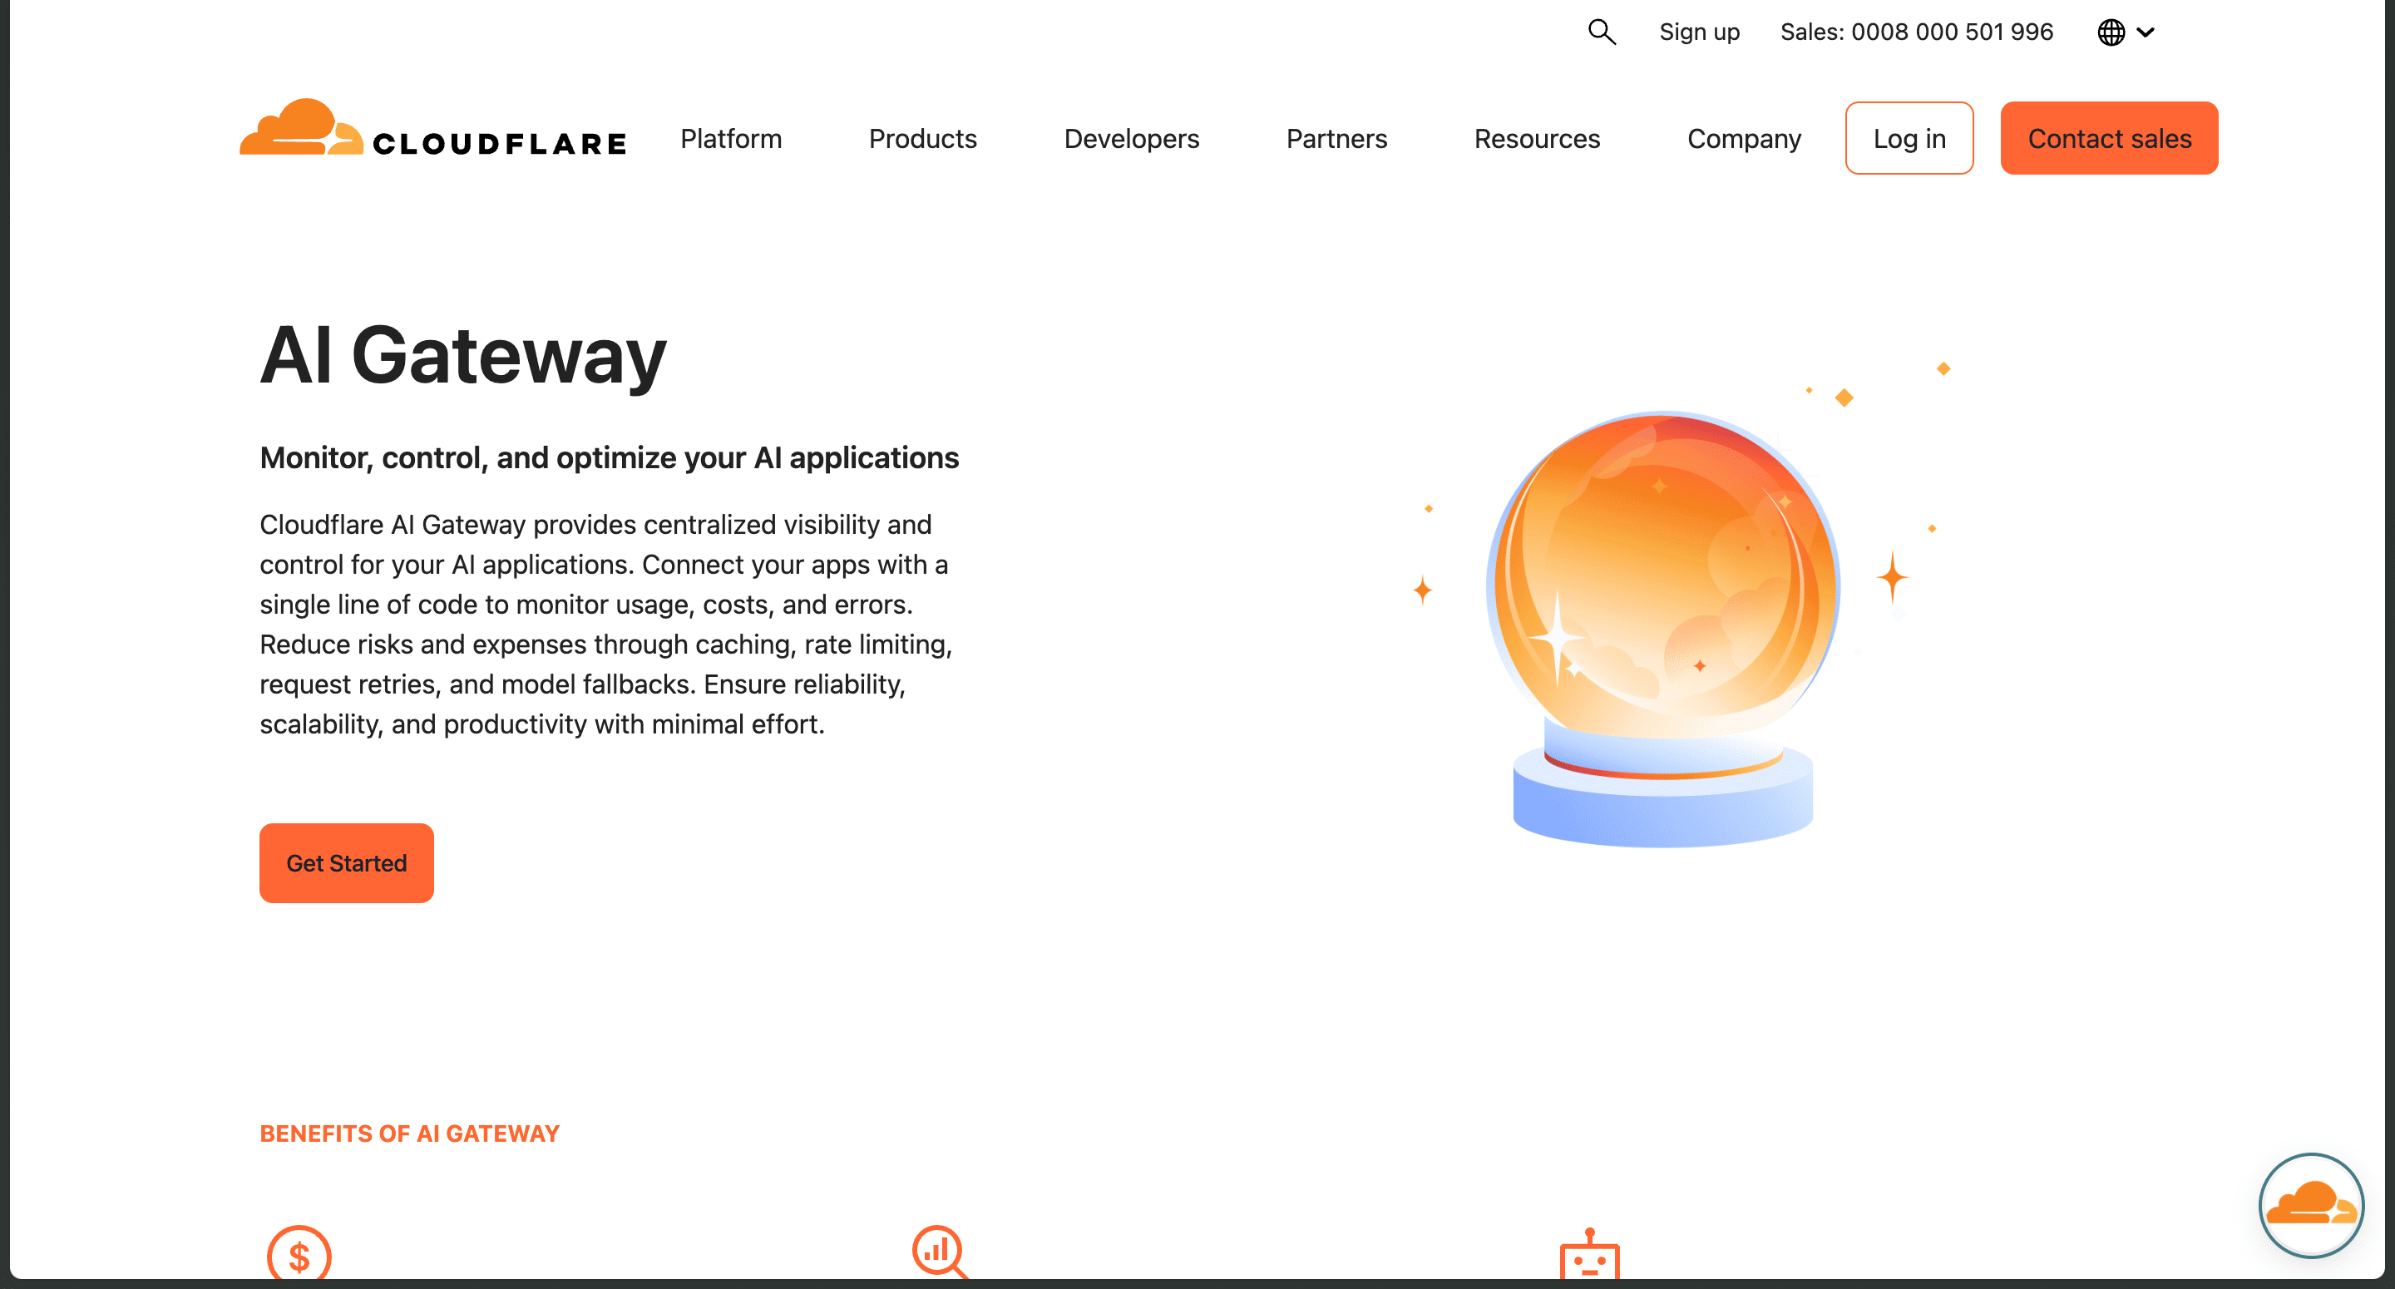Click the analytics magnifier benefit icon
The image size is (2395, 1289).
[939, 1252]
